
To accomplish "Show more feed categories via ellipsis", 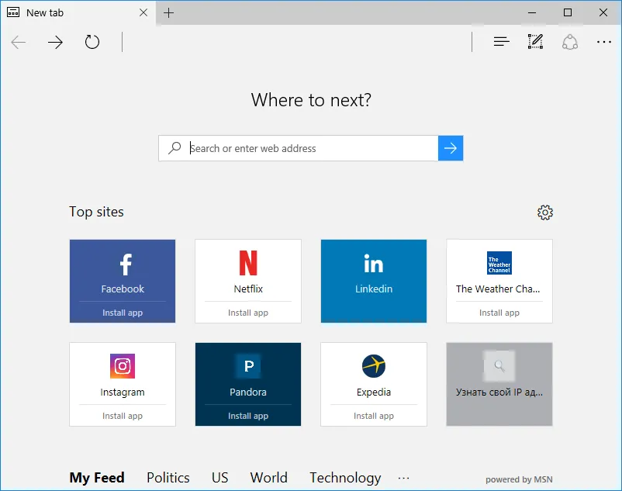I will click(x=403, y=479).
